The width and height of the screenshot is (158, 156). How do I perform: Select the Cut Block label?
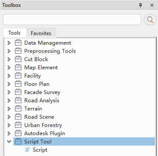tap(36, 59)
